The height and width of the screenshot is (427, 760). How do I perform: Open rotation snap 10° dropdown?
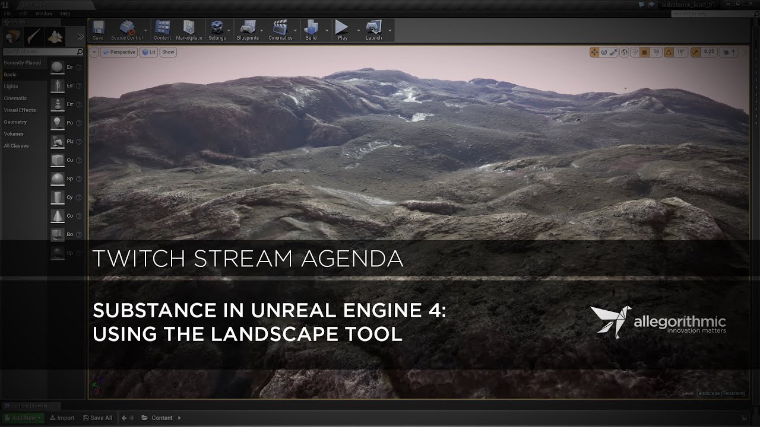[x=681, y=52]
